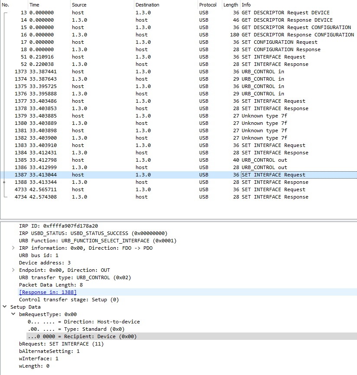Select packet 1388 SET INTERFACE Response

[178, 182]
